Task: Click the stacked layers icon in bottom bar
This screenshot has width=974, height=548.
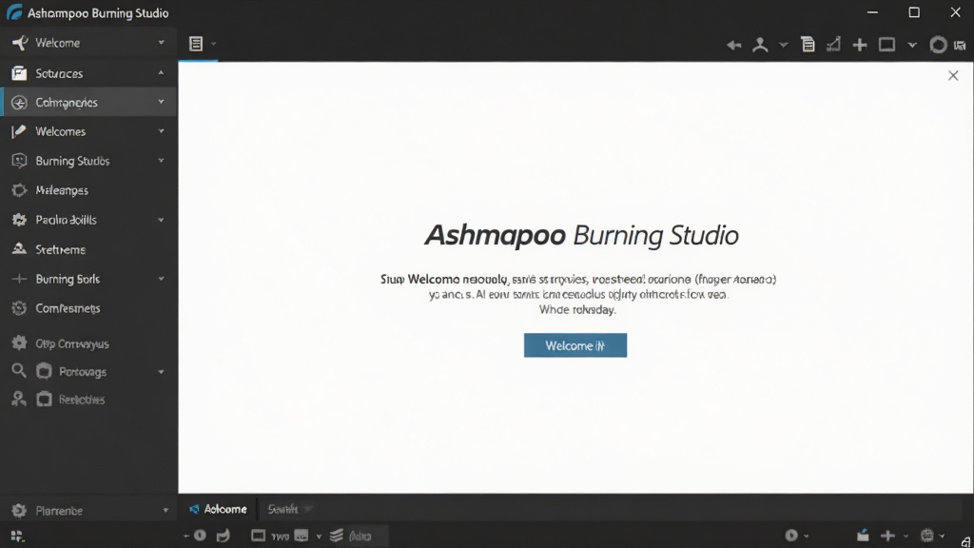Action: (x=336, y=536)
